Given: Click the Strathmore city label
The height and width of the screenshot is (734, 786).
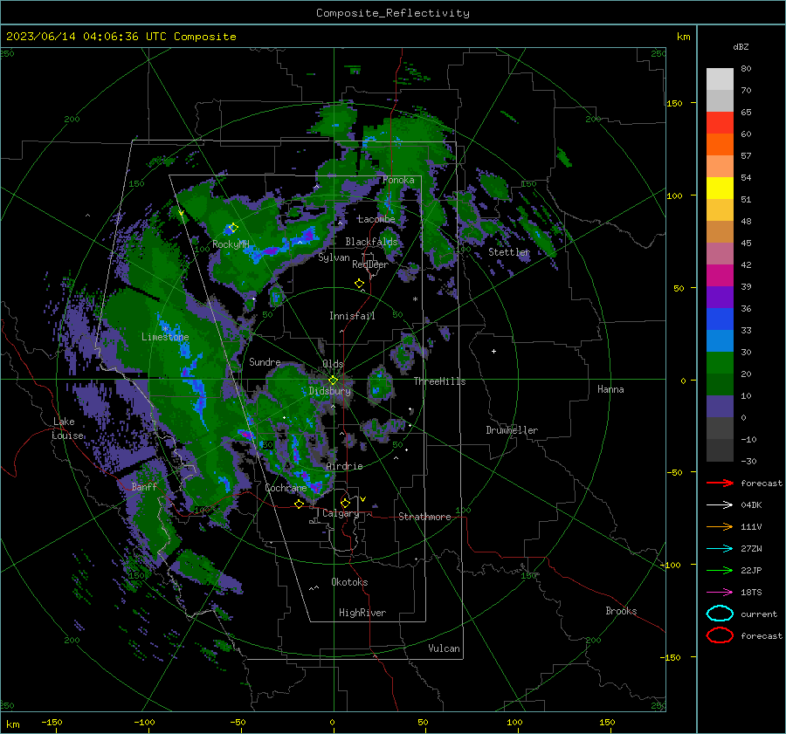Looking at the screenshot, I should [424, 517].
